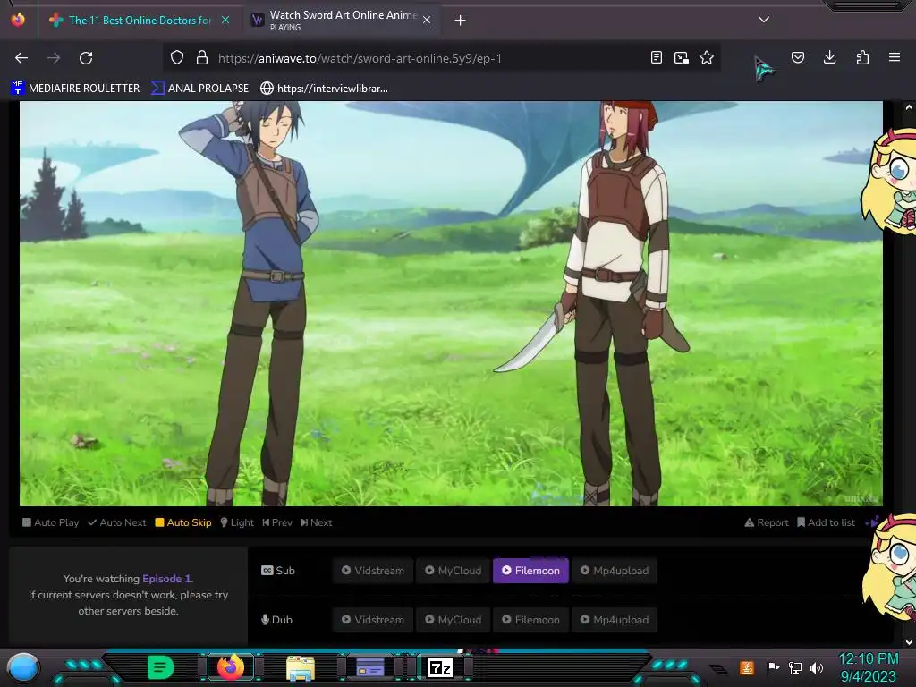Show the clock and date calendar
Image resolution: width=916 pixels, height=687 pixels.
pyautogui.click(x=868, y=667)
